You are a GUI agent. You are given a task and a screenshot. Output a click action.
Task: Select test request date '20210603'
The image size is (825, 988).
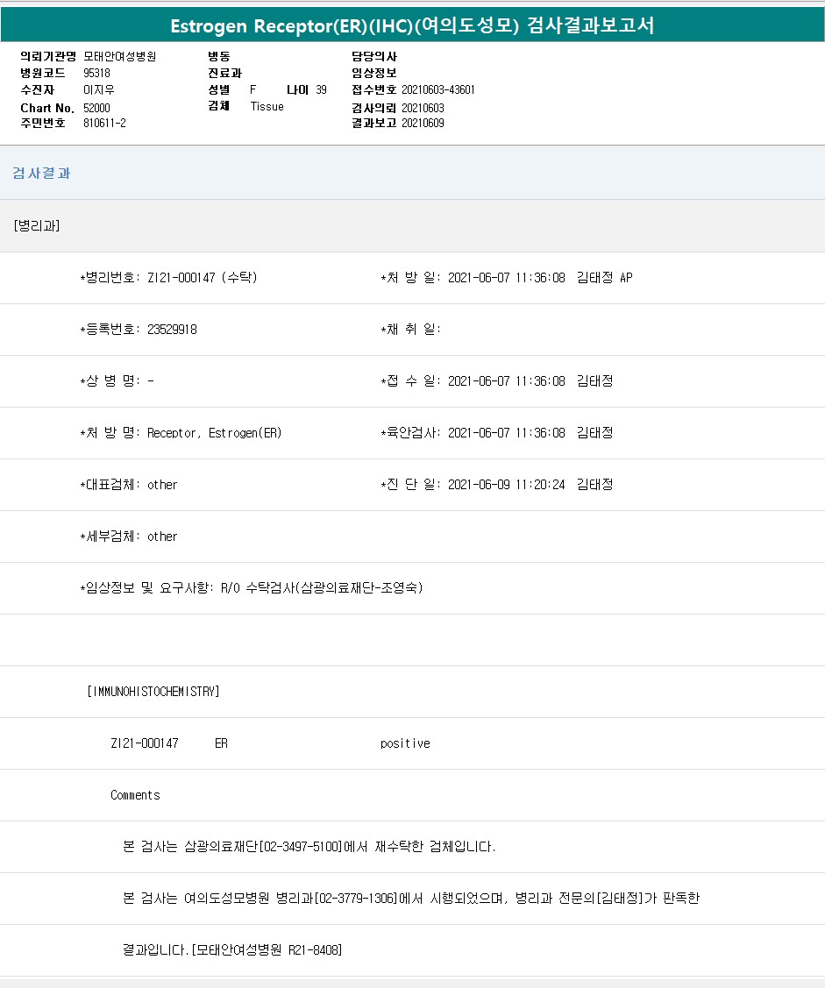(423, 109)
